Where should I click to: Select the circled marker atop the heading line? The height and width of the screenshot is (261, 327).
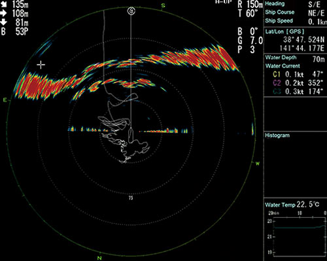coord(131,10)
